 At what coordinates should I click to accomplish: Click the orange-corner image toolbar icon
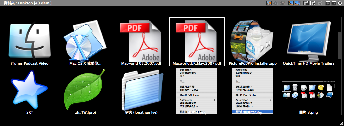tap(269, 3)
